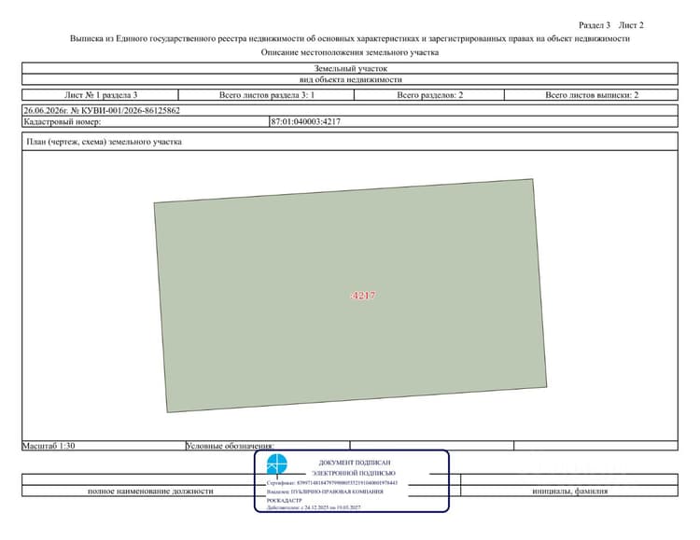
Task: Click the 'Всего листов раздела 3: 1' cell
Action: [x=267, y=94]
